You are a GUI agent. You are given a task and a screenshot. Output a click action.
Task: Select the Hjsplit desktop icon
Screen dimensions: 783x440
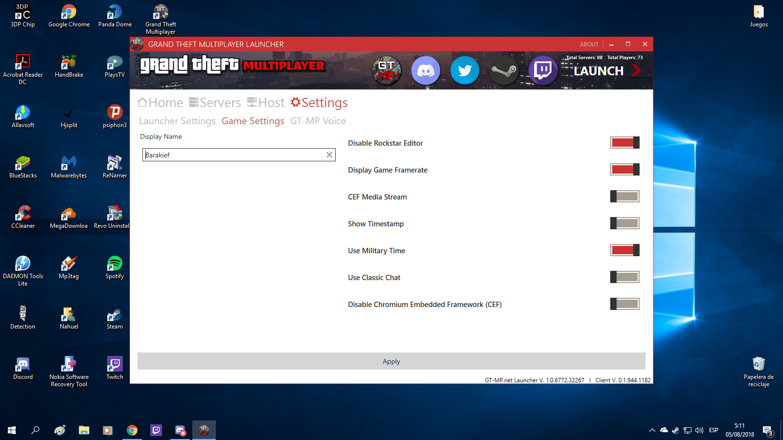pos(69,117)
